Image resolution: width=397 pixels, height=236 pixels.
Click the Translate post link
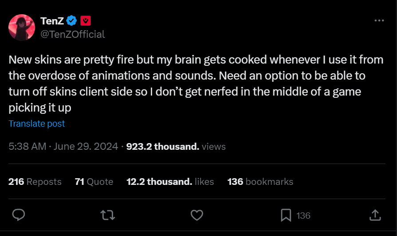click(x=37, y=124)
